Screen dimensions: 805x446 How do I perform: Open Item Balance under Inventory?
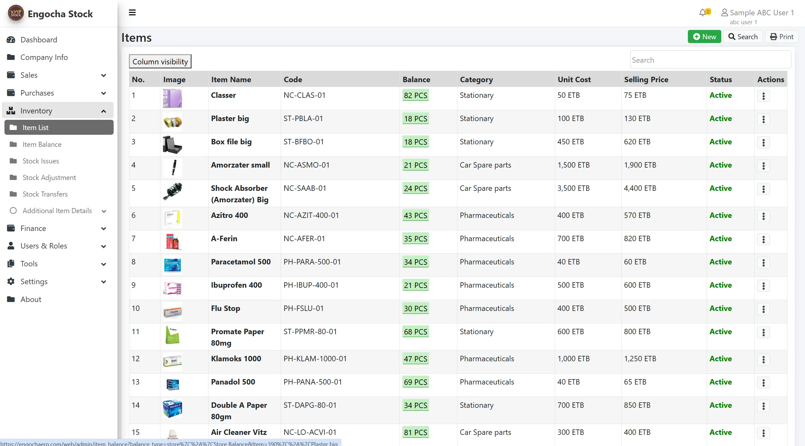point(59,145)
